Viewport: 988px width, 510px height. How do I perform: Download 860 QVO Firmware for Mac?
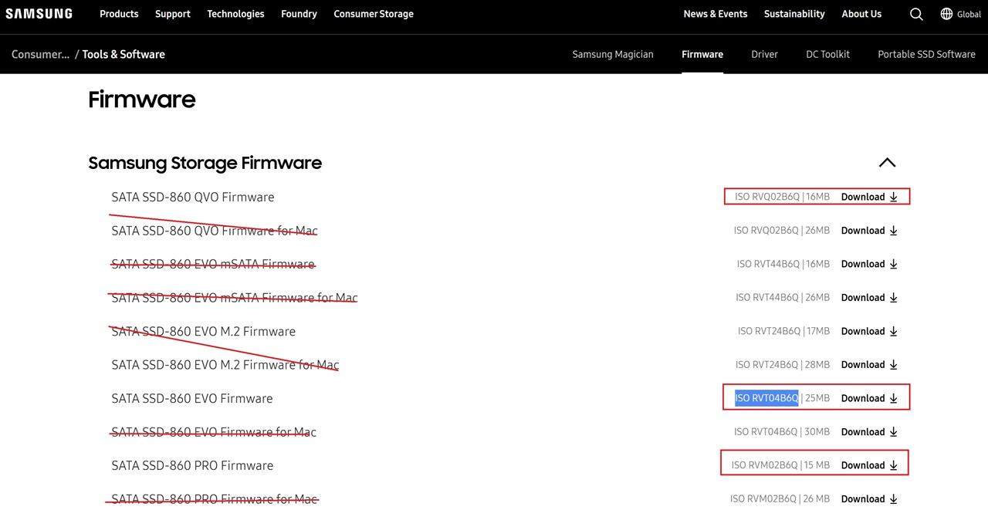(869, 231)
